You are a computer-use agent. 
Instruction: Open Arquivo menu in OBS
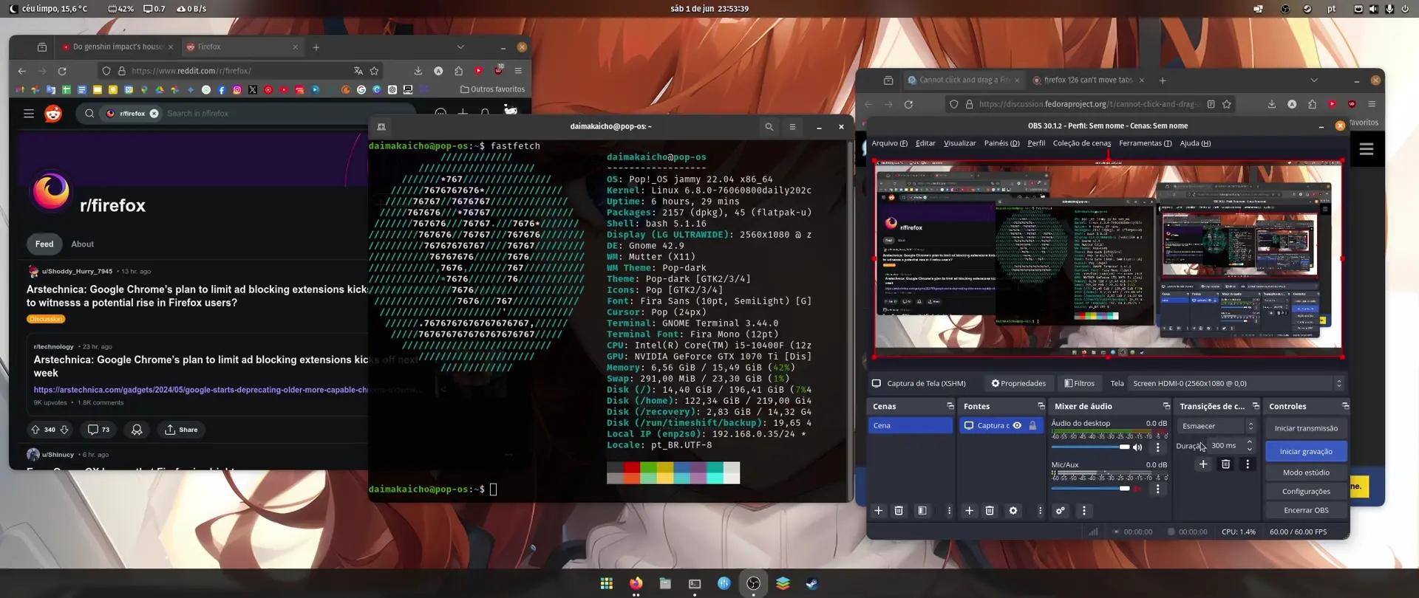889,143
